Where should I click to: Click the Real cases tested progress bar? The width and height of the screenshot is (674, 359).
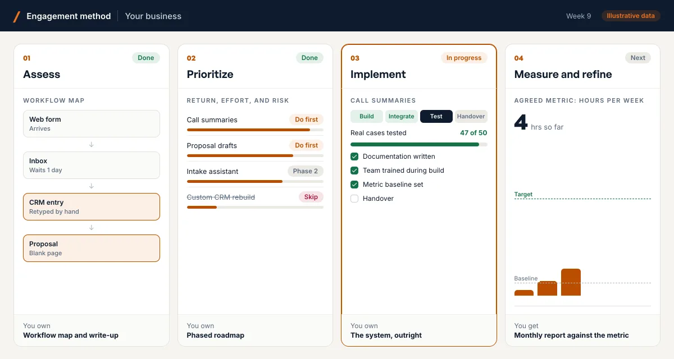tap(419, 145)
